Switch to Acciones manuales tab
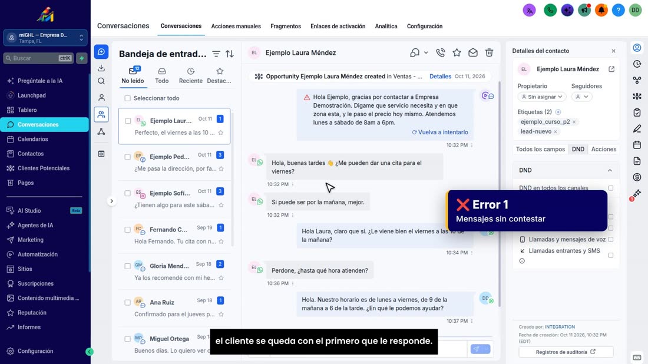This screenshot has height=364, width=648. click(x=236, y=26)
